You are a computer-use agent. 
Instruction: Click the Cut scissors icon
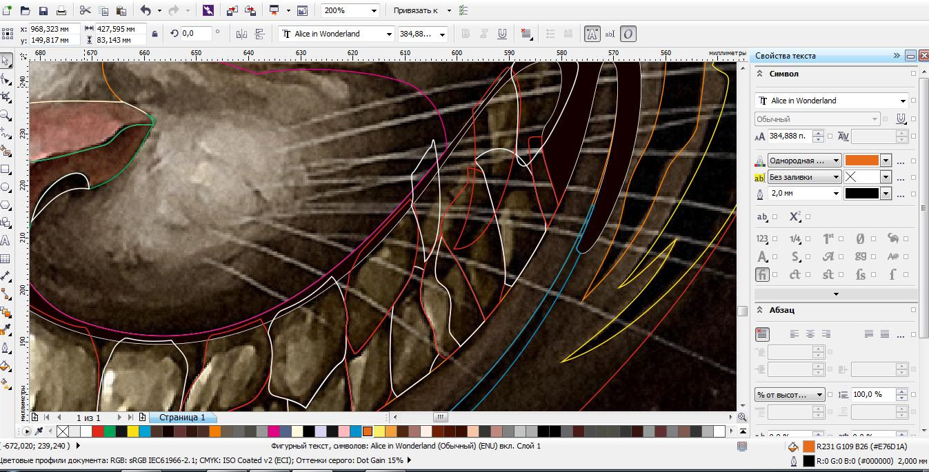[x=85, y=10]
